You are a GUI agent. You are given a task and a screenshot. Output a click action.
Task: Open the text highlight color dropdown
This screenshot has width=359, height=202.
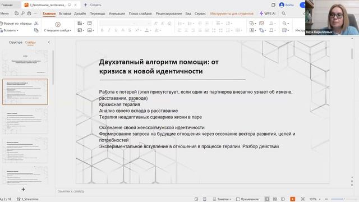click(x=160, y=30)
